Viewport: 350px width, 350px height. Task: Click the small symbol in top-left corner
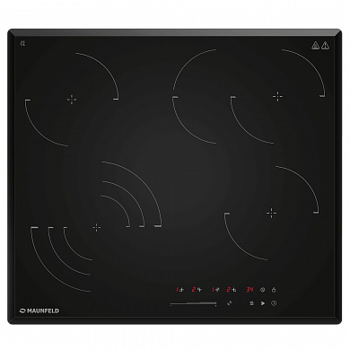click(x=22, y=44)
